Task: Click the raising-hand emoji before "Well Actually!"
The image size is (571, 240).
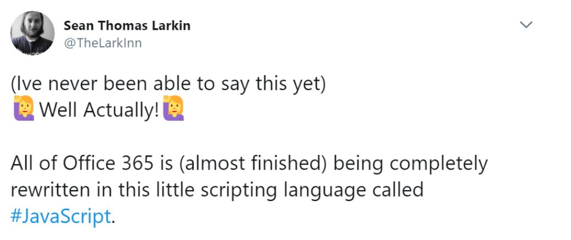Action: 23,110
